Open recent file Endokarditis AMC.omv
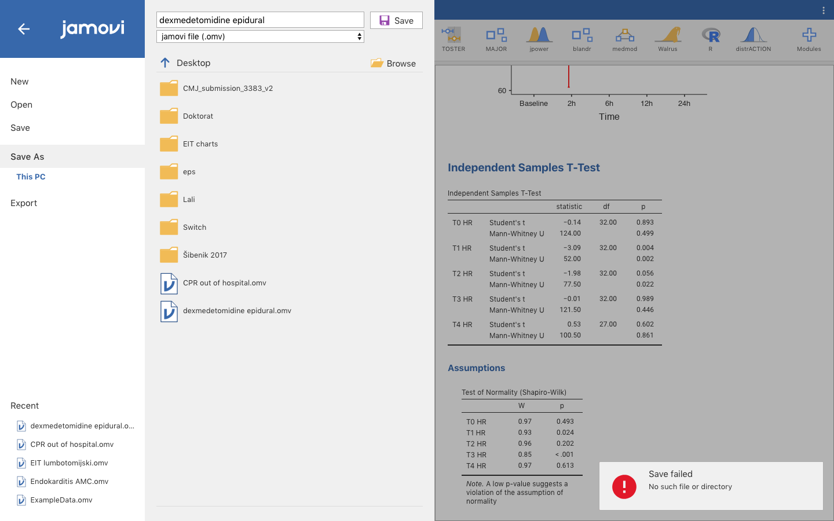 click(63, 482)
